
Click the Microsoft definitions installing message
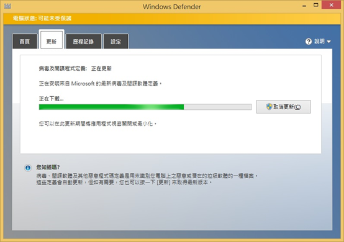(100, 84)
